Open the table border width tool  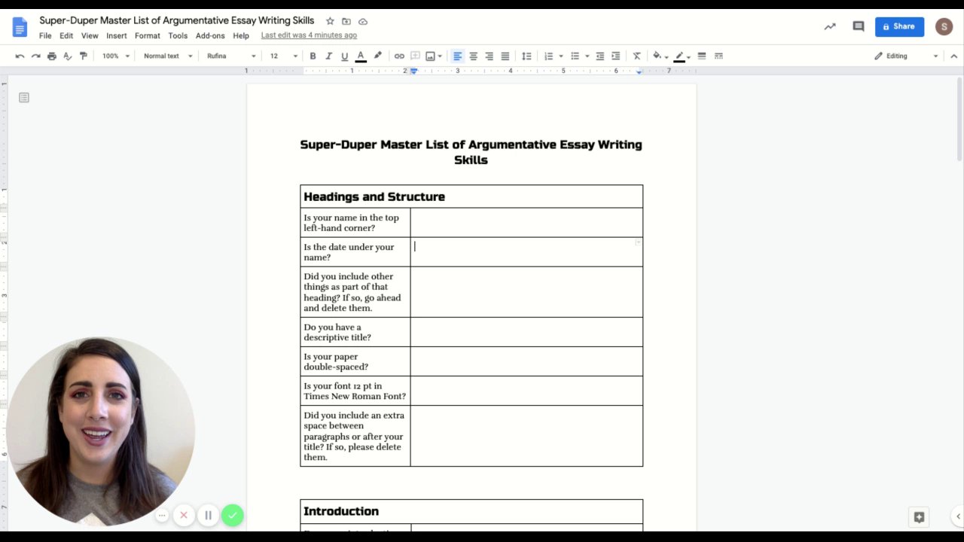702,56
